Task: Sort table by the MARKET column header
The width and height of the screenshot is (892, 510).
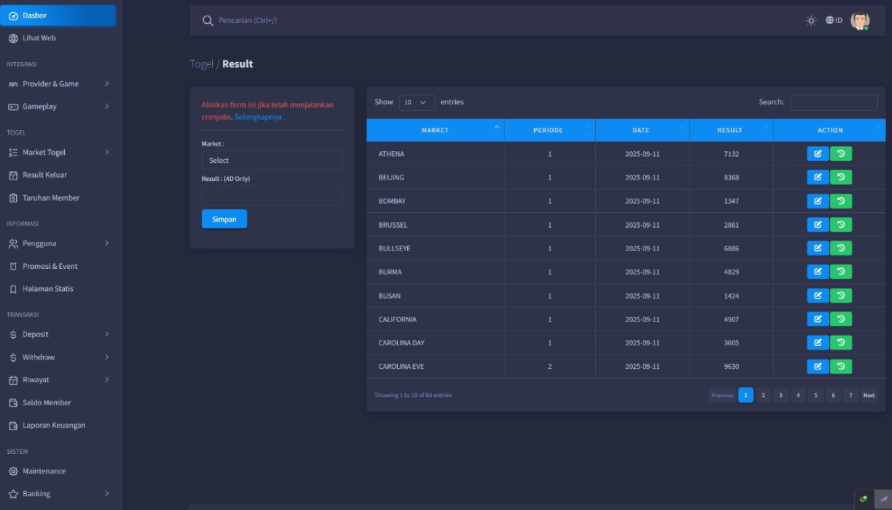Action: 435,130
